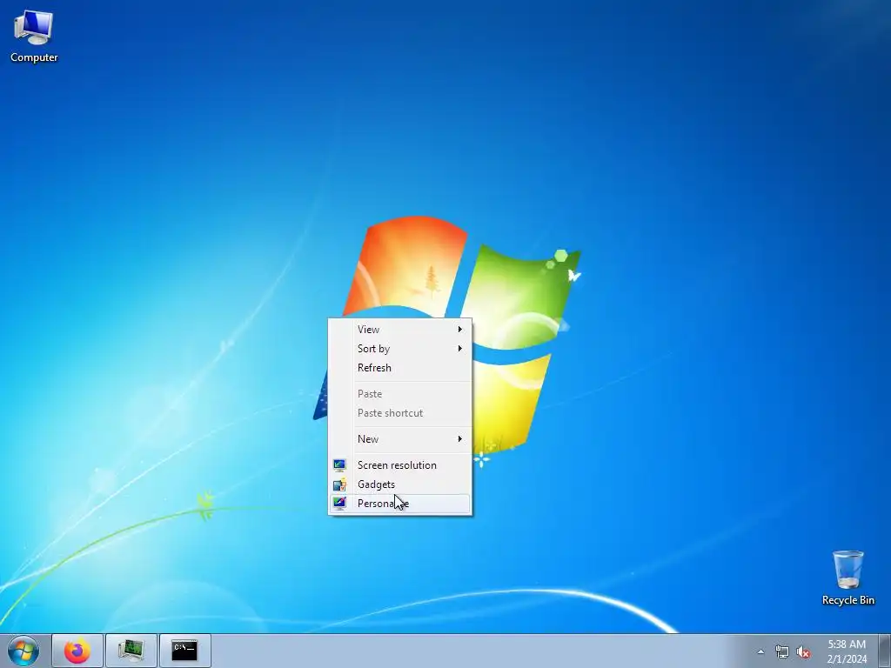Image resolution: width=891 pixels, height=668 pixels.
Task: Click the arrow beside New
Action: click(460, 439)
